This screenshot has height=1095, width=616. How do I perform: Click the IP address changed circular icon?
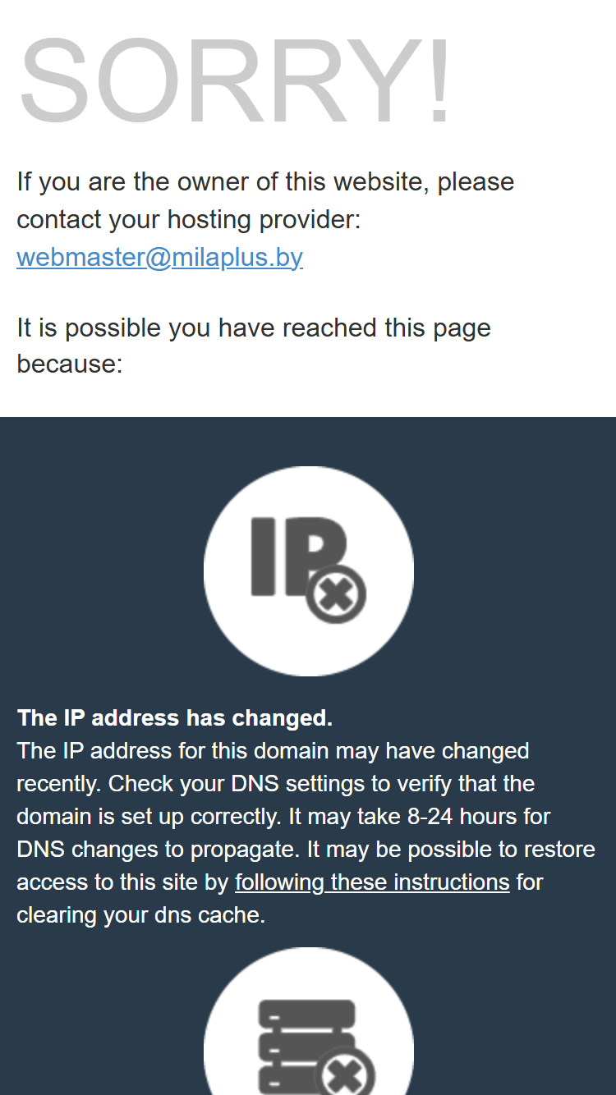[309, 571]
